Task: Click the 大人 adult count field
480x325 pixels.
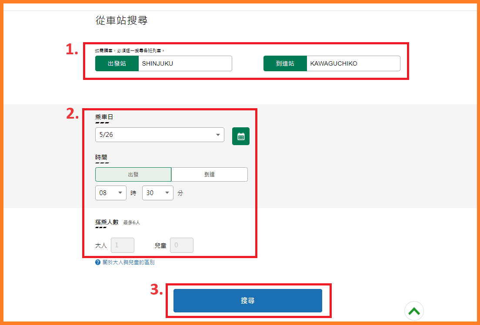Action: click(x=123, y=245)
